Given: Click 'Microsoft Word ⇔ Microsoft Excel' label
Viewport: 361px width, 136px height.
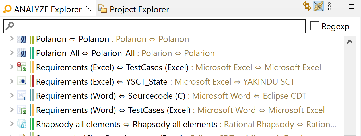Looking at the screenshot, I should click(x=261, y=110).
